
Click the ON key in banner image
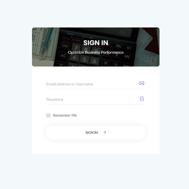click(65, 46)
